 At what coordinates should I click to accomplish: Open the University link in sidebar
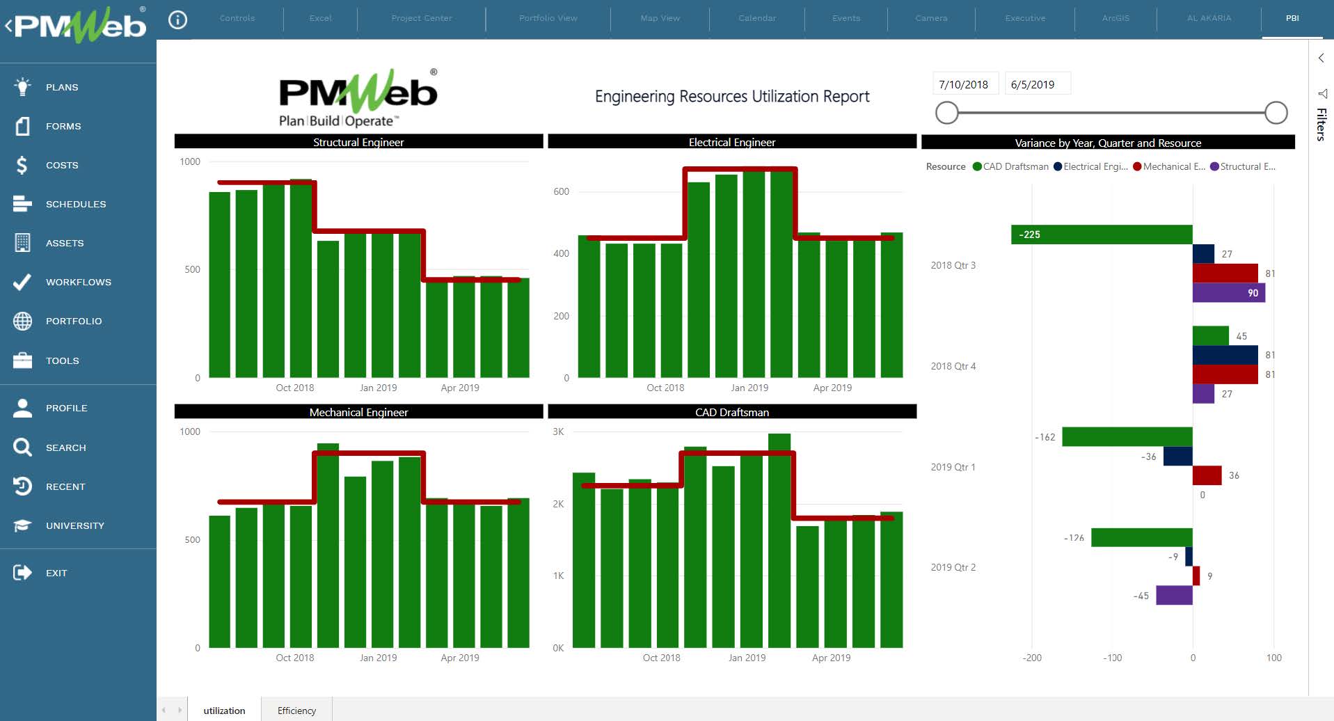(74, 525)
